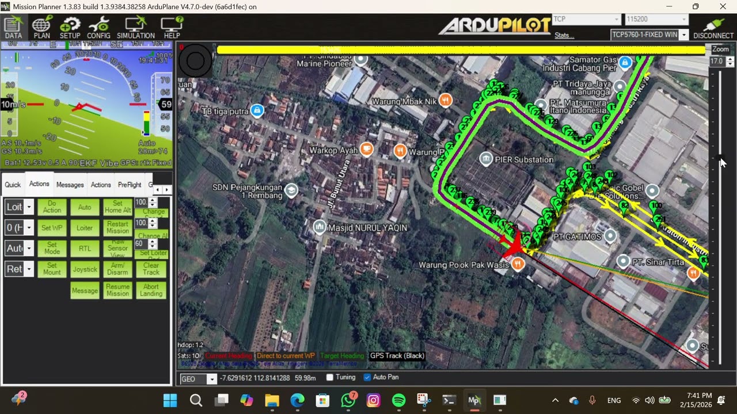The image size is (737, 414).
Task: Expand the Loiter action dropdown
Action: click(x=29, y=207)
